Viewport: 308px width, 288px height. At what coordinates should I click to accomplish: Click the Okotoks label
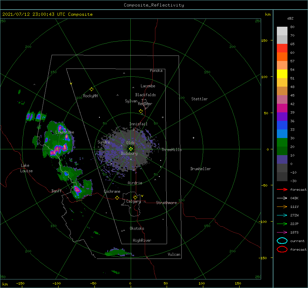[137, 228]
